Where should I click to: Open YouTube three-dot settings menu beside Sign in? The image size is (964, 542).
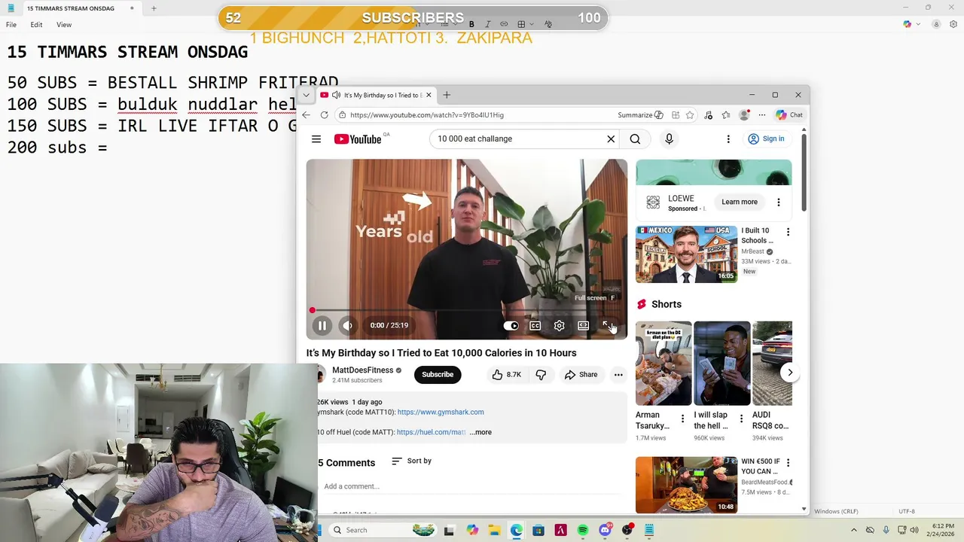point(728,139)
